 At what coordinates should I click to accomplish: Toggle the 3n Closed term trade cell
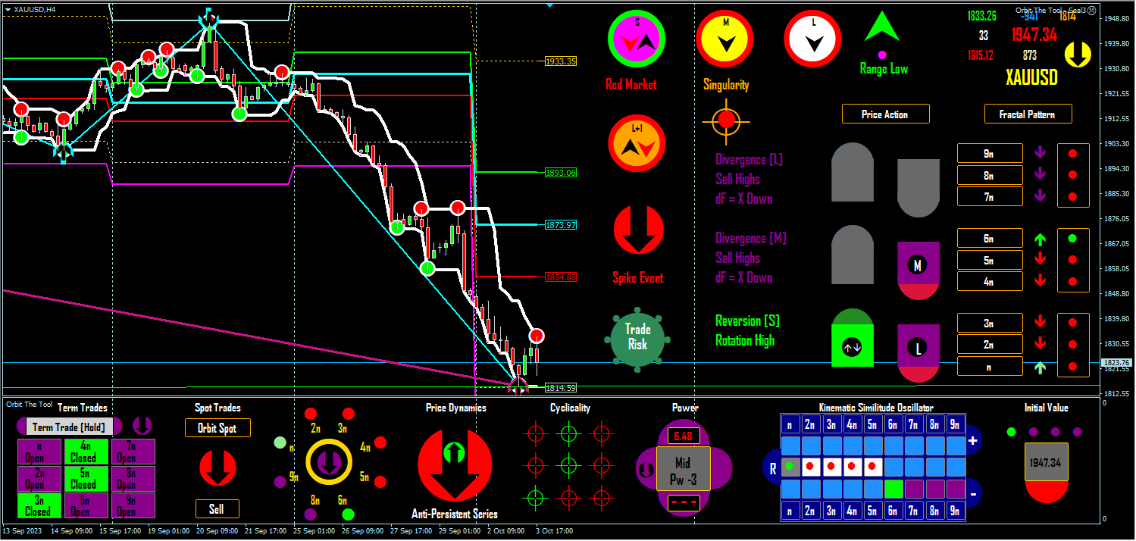[39, 505]
